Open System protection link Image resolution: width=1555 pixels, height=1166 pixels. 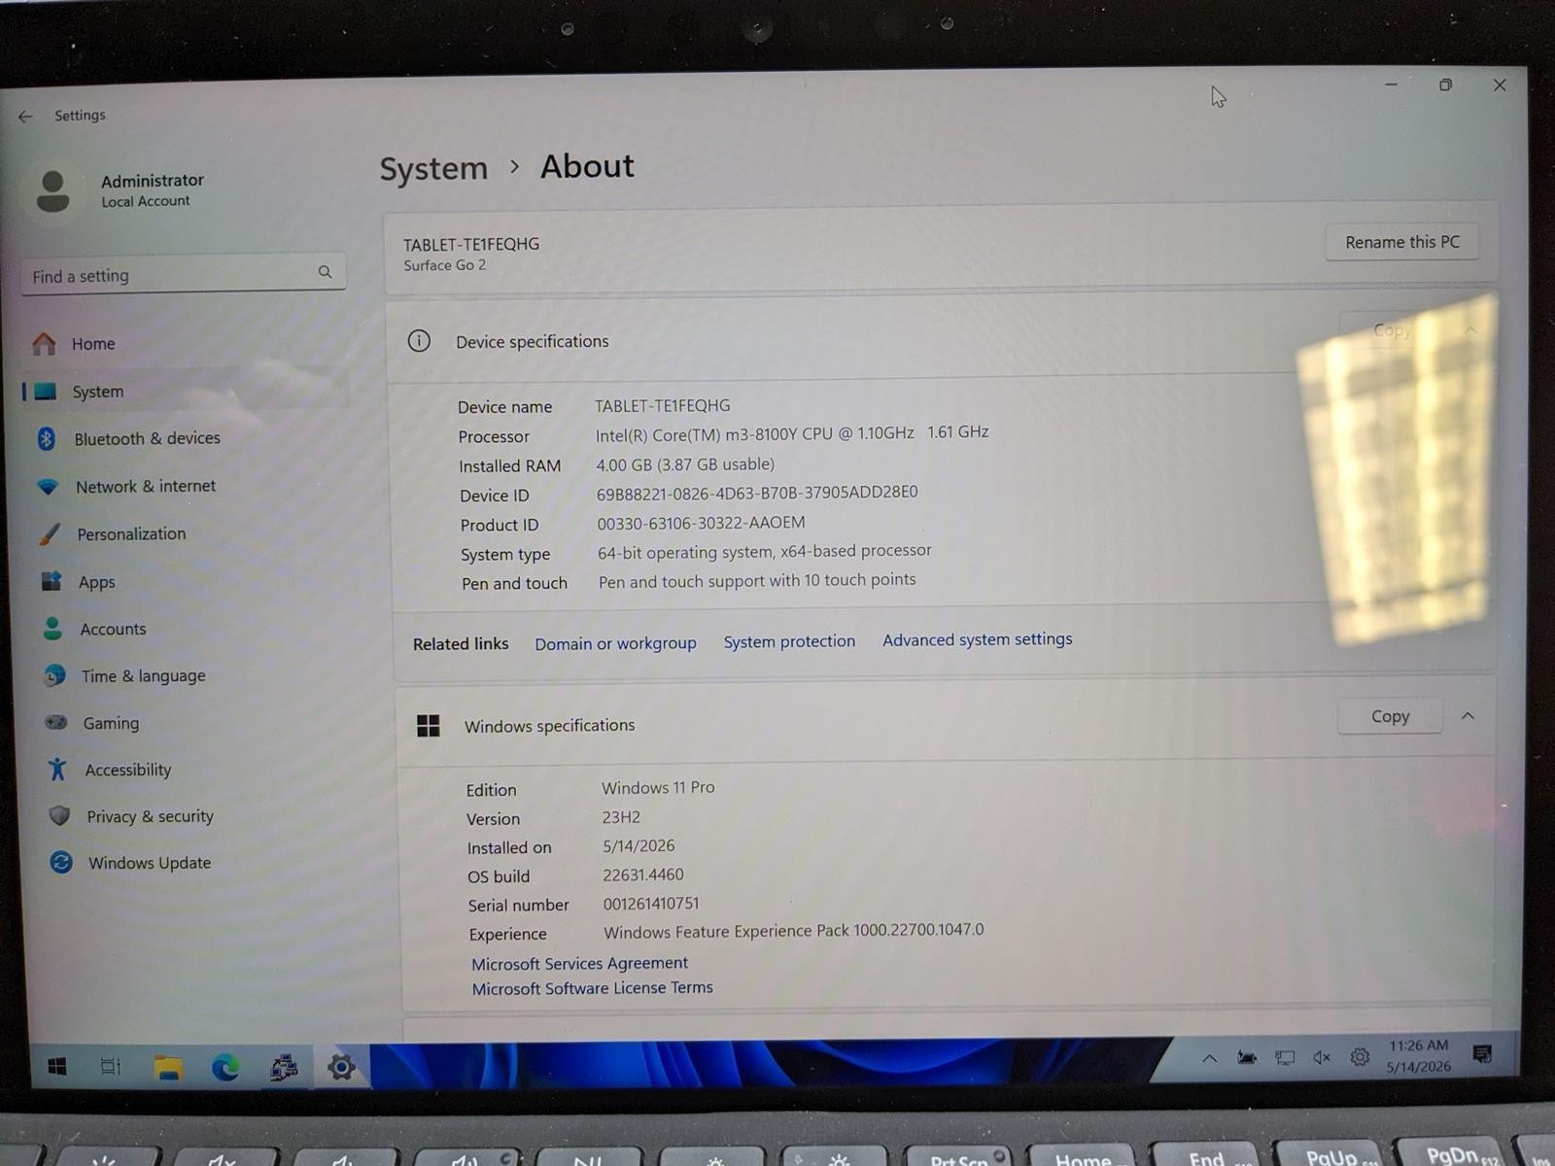point(789,641)
